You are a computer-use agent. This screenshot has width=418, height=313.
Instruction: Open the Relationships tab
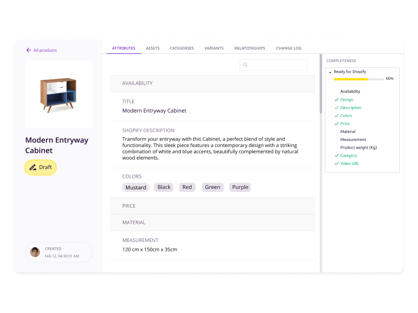[249, 48]
